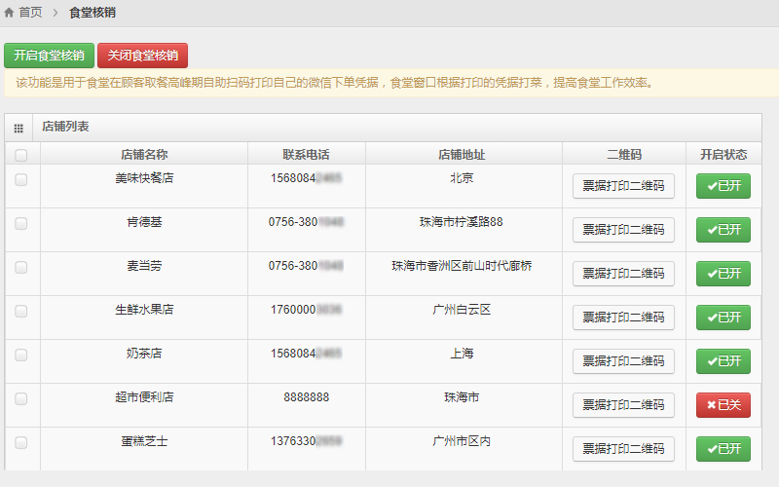Toggle 已开 status for 美味快餐店
Viewport: 779px width, 487px height.
click(x=723, y=186)
